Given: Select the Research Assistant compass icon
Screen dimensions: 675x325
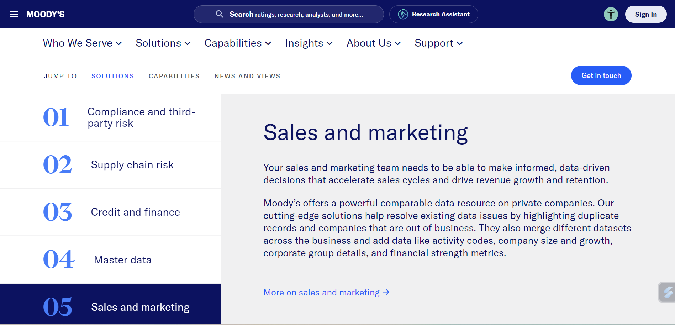Looking at the screenshot, I should (x=402, y=14).
